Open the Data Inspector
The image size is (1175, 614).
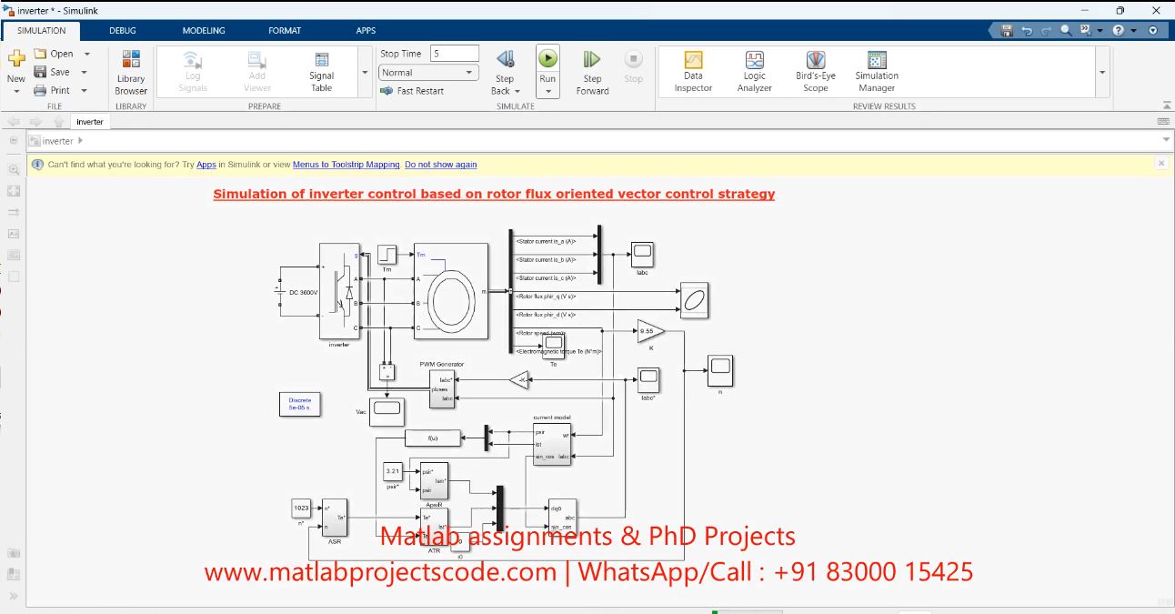693,73
